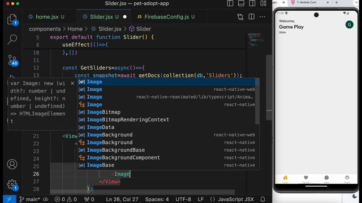Open Source Control view with 40 changes
362x203 pixels.
[x=12, y=60]
